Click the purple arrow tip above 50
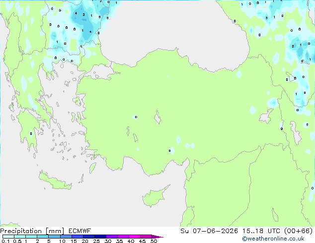 [157, 237]
